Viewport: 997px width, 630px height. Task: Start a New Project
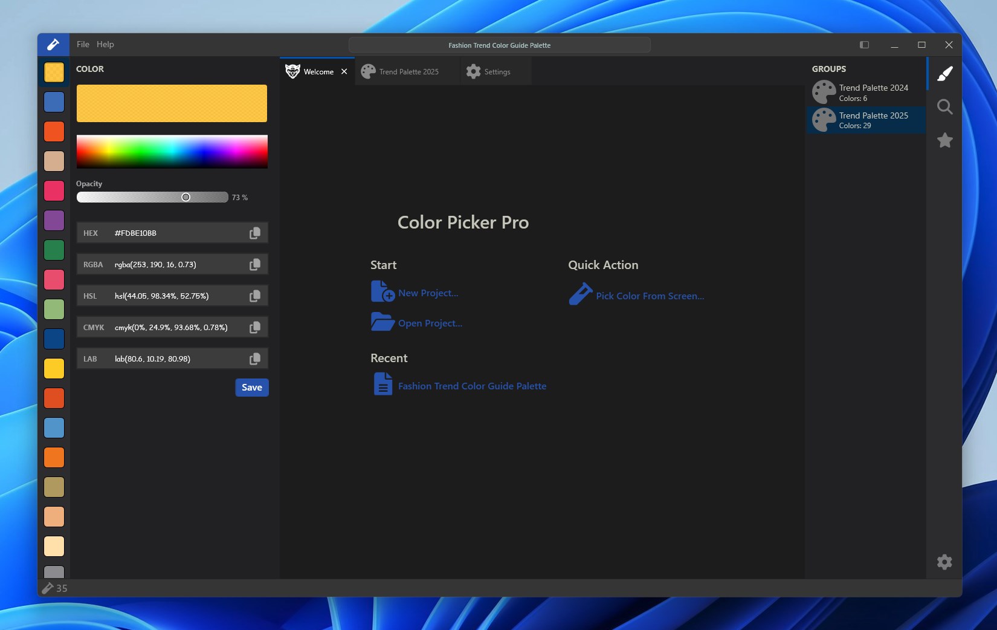pos(428,293)
